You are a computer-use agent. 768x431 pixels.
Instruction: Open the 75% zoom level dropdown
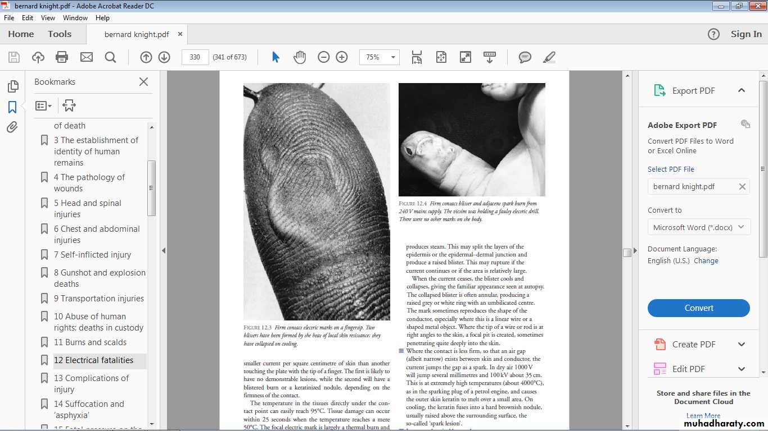tap(380, 57)
